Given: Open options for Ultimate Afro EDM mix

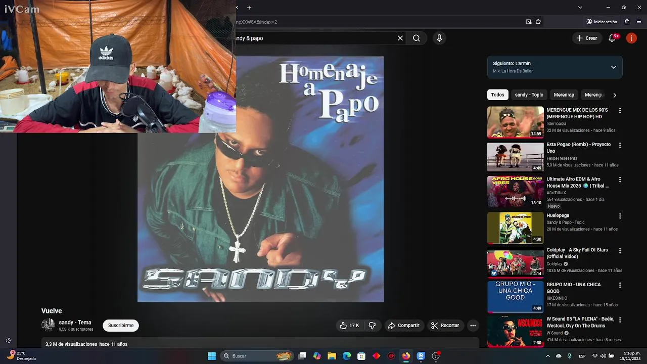Looking at the screenshot, I should (x=620, y=179).
